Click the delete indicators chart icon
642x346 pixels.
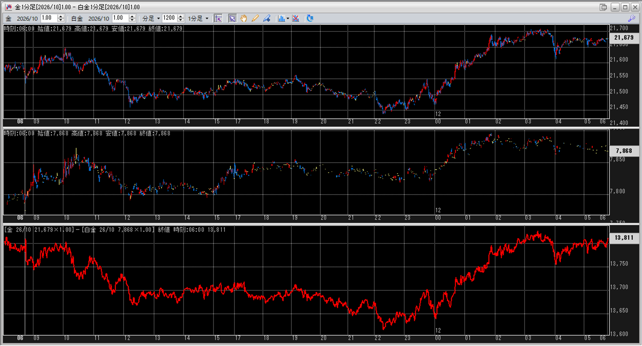tap(296, 19)
